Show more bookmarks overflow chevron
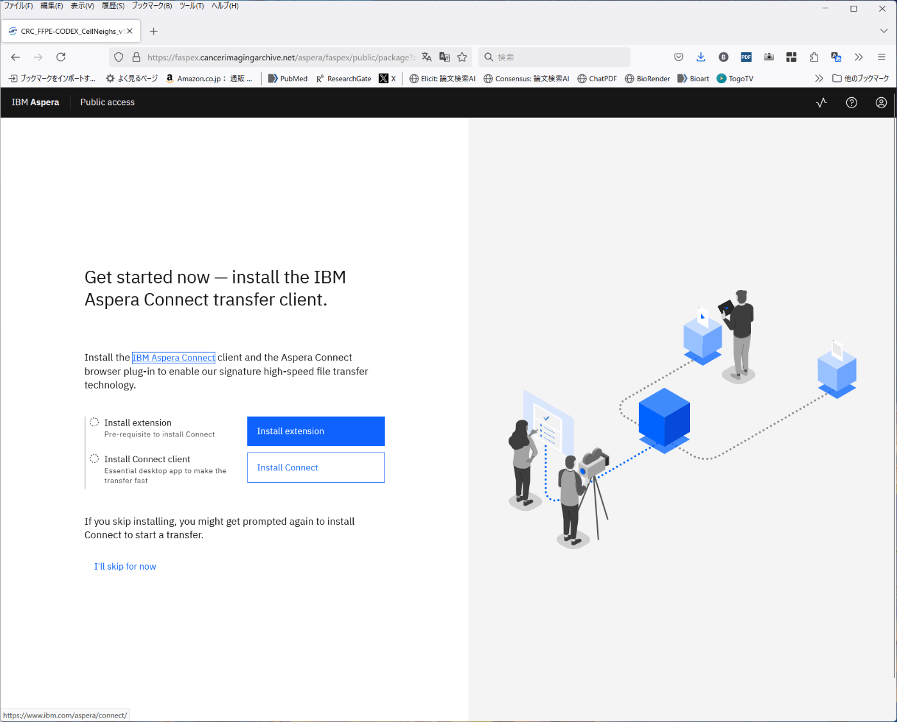 click(819, 79)
